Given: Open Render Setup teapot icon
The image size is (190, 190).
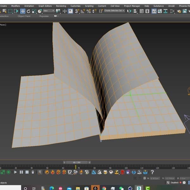Looking at the screenshot, I should 179,11.
